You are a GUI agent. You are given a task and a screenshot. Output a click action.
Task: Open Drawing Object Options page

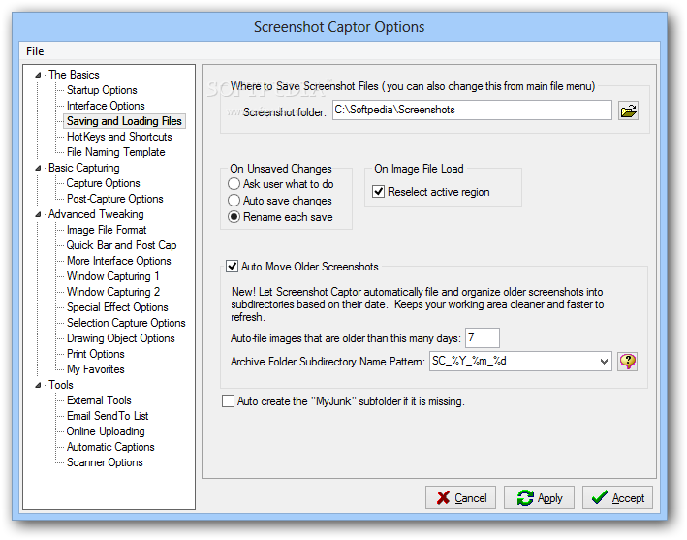pyautogui.click(x=120, y=338)
